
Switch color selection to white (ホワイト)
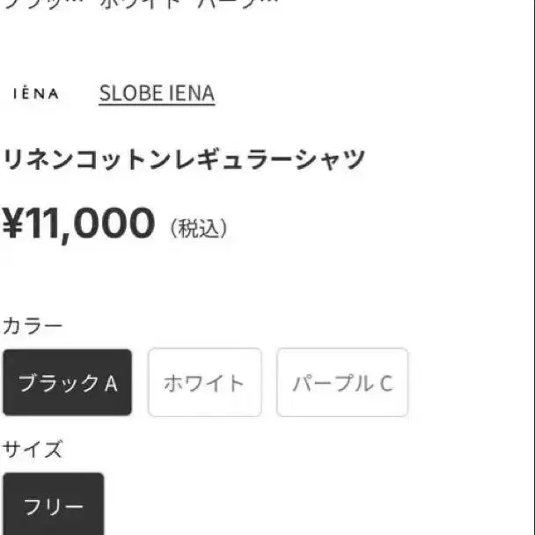pyautogui.click(x=204, y=383)
